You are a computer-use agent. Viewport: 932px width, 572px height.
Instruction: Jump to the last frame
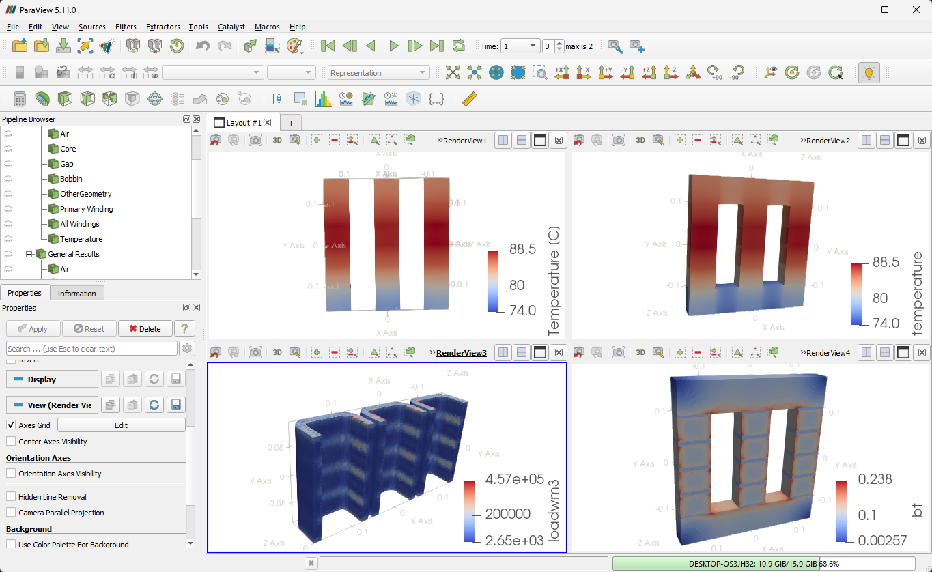click(437, 46)
